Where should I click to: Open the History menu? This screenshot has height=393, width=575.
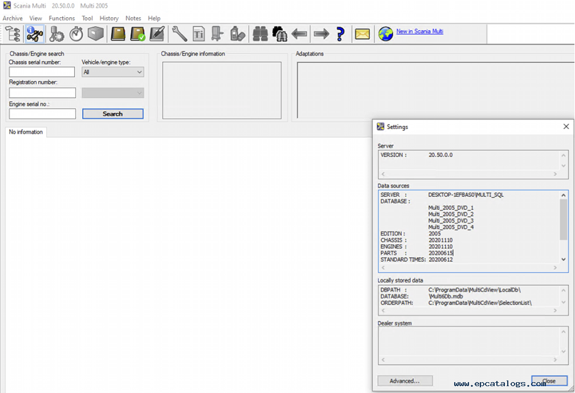tap(109, 18)
